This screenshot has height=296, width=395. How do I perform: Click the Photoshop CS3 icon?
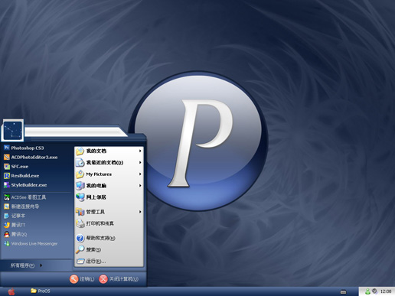tap(7, 148)
